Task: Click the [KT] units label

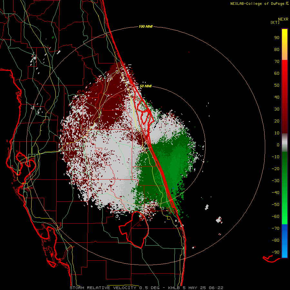Action: tap(275, 22)
